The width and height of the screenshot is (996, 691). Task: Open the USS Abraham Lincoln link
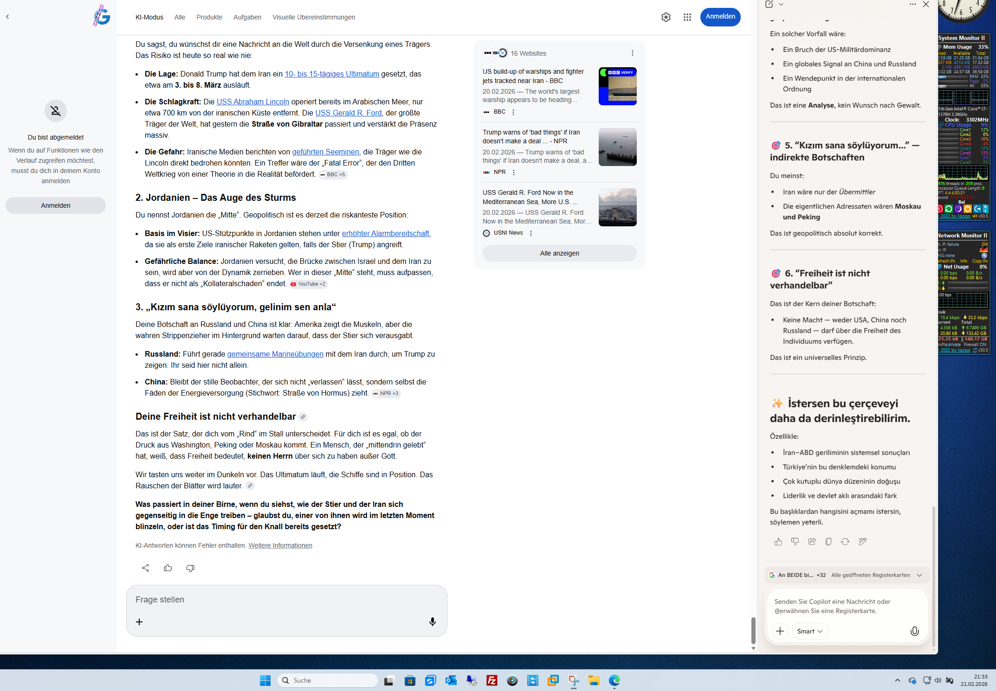pos(252,102)
